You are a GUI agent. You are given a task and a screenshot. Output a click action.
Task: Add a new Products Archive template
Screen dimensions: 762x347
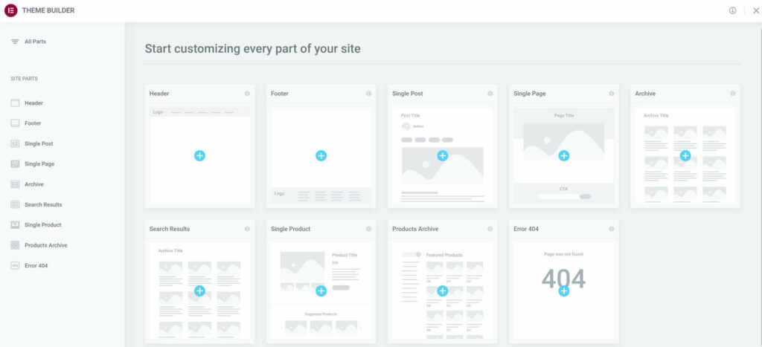pos(442,291)
